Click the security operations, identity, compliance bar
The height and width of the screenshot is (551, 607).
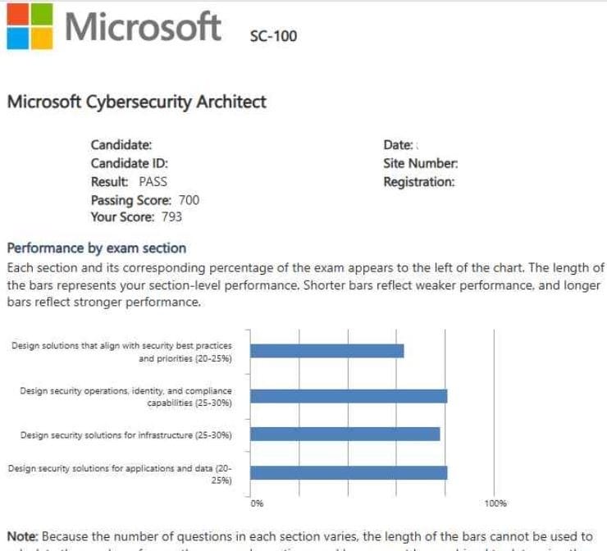point(349,396)
